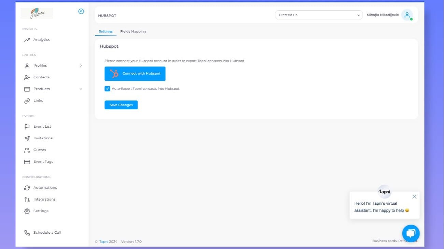Open the user profile avatar menu
The width and height of the screenshot is (444, 249).
pos(407,15)
